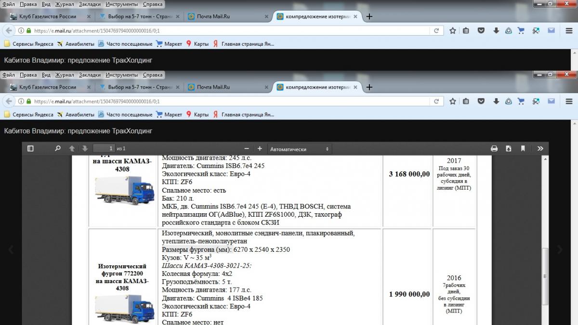
Task: Open the Автоматически zoom dropdown
Action: coord(300,149)
